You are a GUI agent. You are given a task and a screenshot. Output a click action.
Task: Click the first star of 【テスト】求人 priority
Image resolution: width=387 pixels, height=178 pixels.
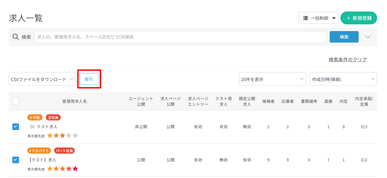tap(50, 169)
